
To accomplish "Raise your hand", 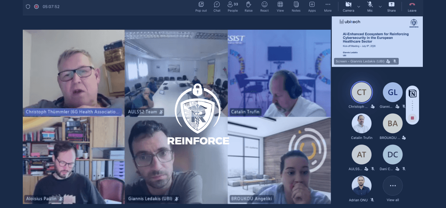I will [x=249, y=7].
